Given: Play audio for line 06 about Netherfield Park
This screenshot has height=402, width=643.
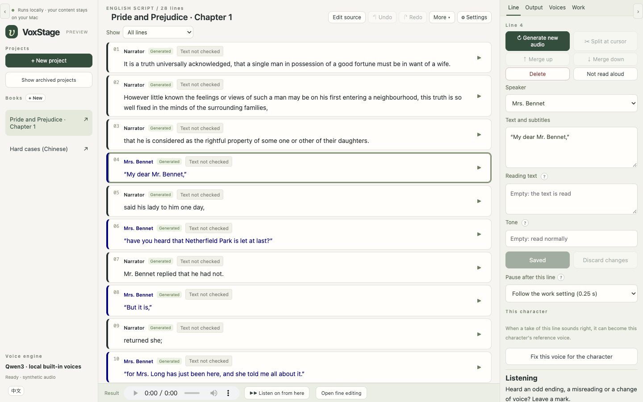Looking at the screenshot, I should tap(479, 234).
